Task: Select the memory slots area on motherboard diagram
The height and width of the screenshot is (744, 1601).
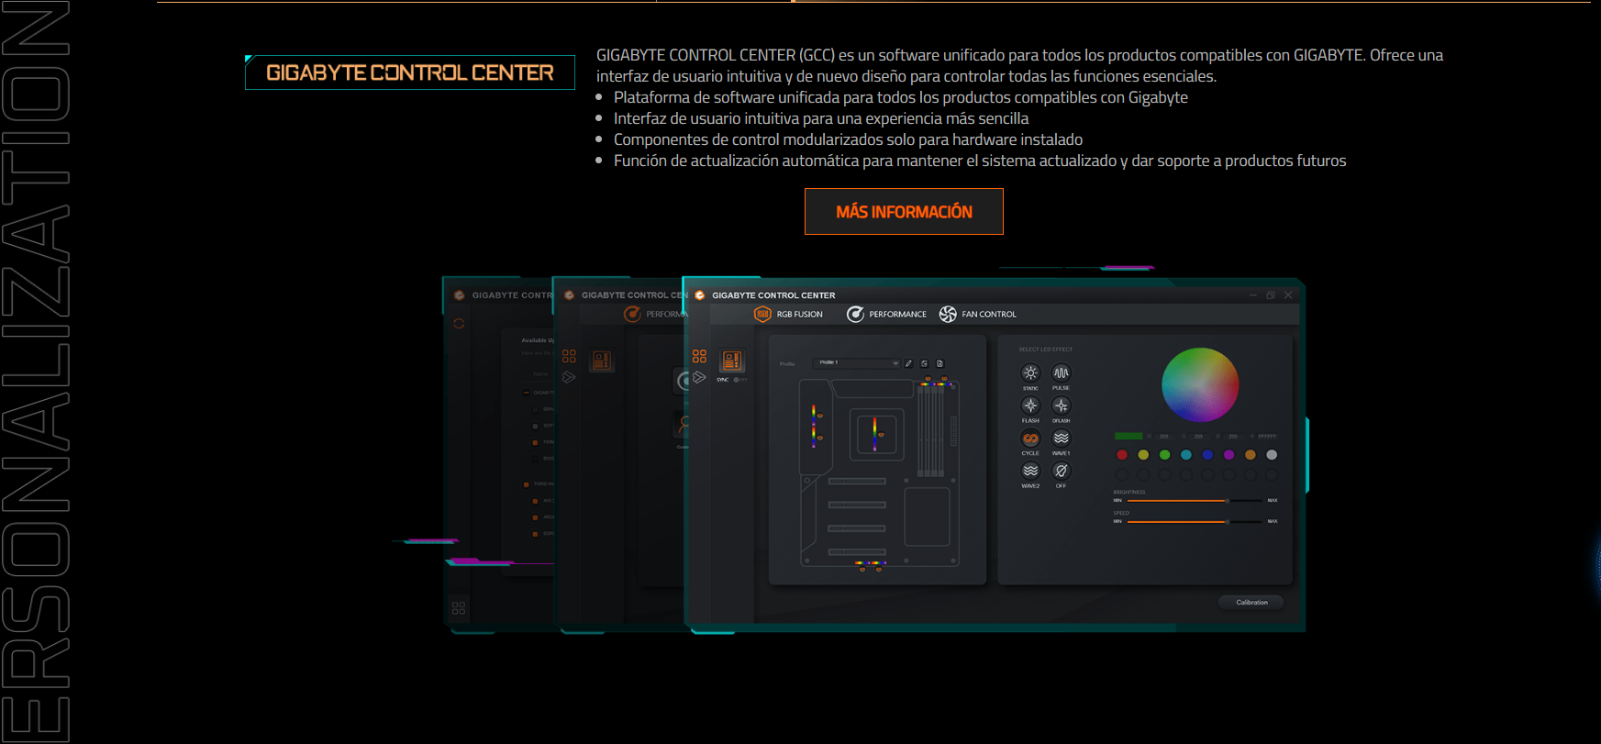Action: tap(932, 429)
